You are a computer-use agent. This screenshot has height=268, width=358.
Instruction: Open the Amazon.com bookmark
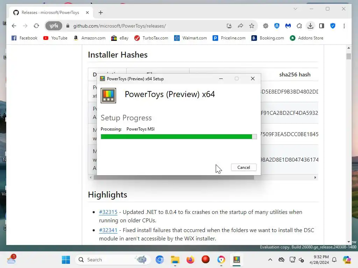pyautogui.click(x=89, y=38)
